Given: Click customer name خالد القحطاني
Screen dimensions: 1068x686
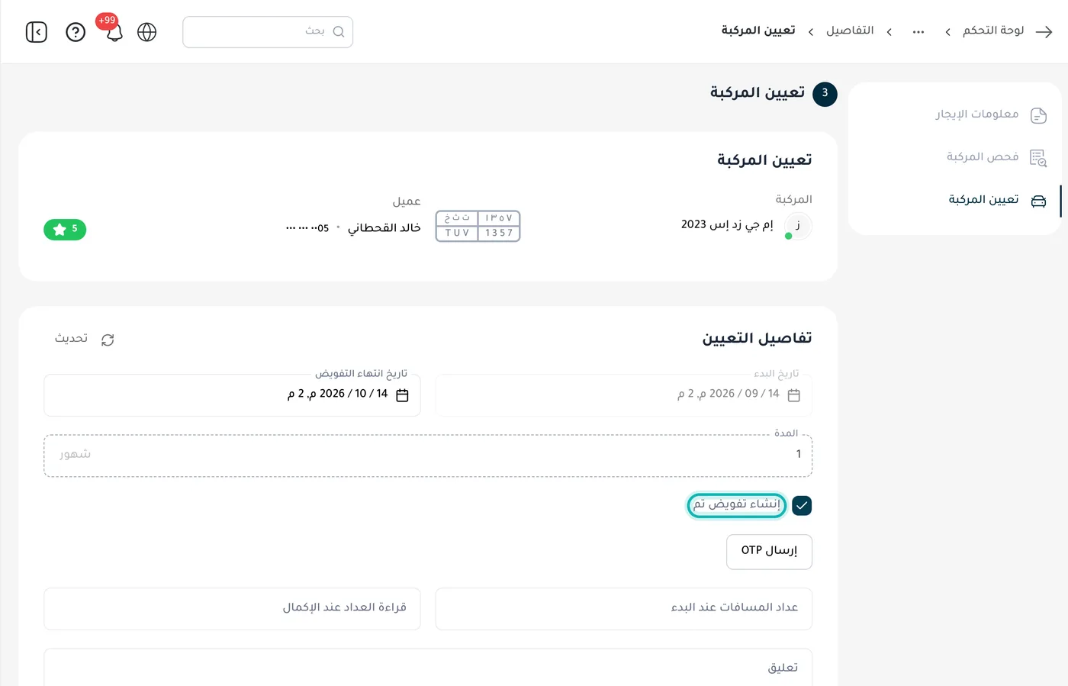Looking at the screenshot, I should tap(384, 227).
